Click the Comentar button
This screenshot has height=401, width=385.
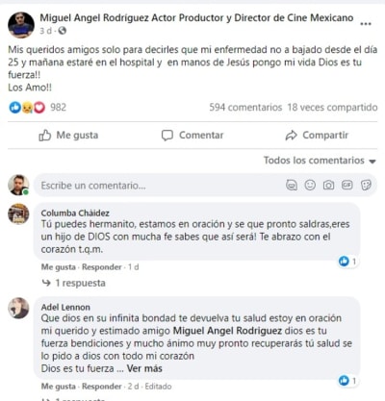(192, 136)
